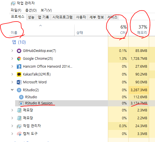Expand the second 메모장 row

click(x=12, y=118)
